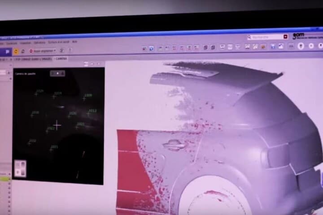Select reference point 1009 in the camera view

pyautogui.click(x=84, y=99)
